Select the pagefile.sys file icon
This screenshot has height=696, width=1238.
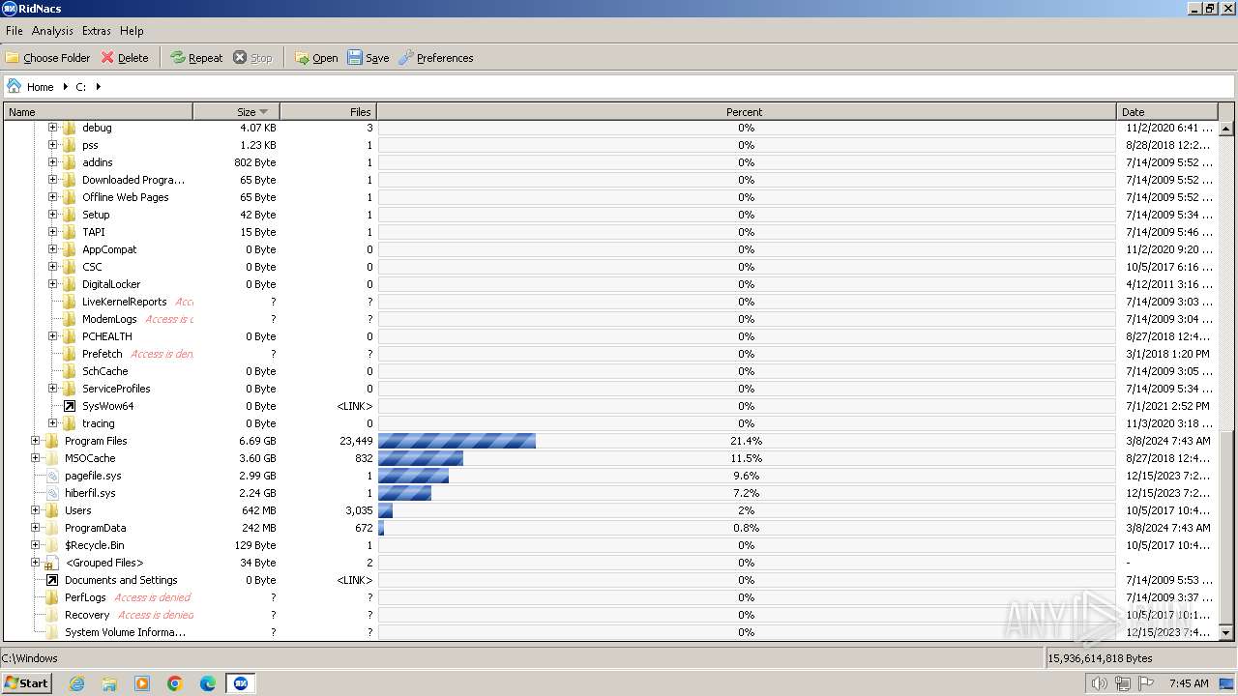52,476
